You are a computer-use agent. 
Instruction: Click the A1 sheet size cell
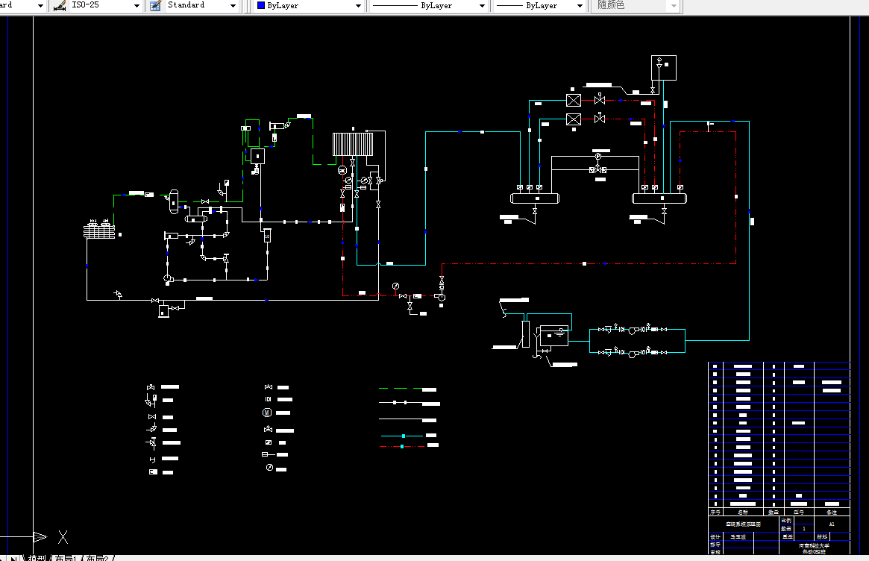(831, 524)
